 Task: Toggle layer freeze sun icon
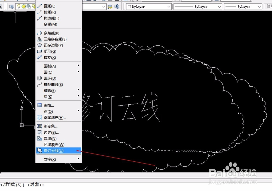click(x=24, y=7)
